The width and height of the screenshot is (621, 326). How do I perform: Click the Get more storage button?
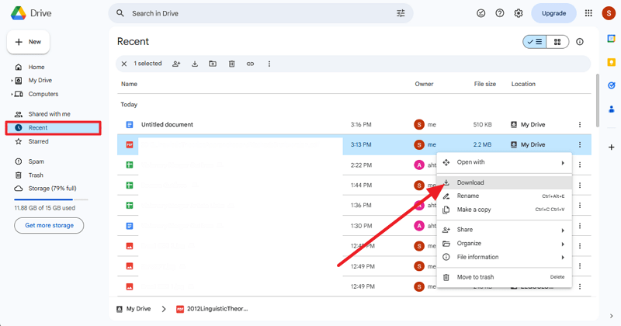point(49,225)
